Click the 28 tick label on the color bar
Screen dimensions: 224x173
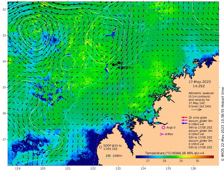coord(164,161)
